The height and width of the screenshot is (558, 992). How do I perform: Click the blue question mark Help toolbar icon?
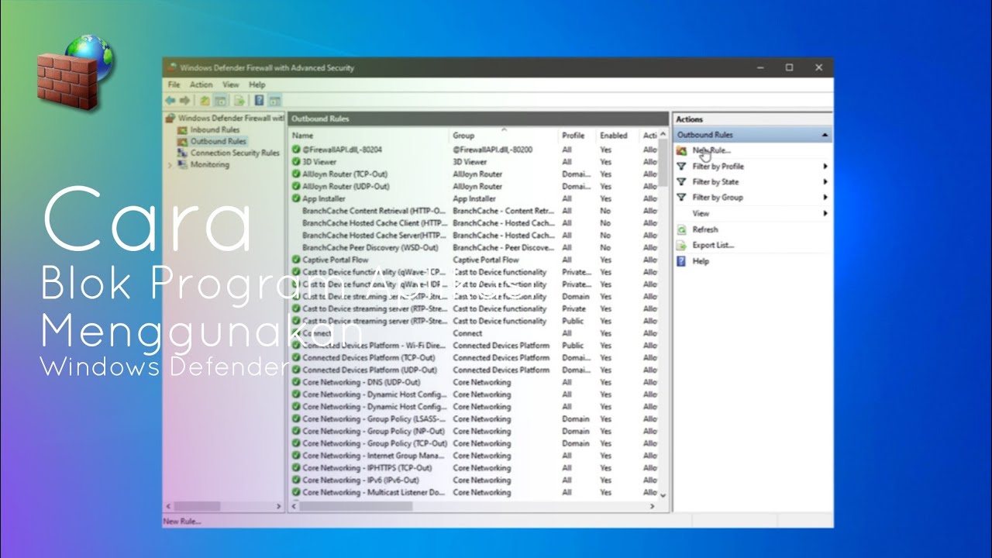click(x=259, y=101)
